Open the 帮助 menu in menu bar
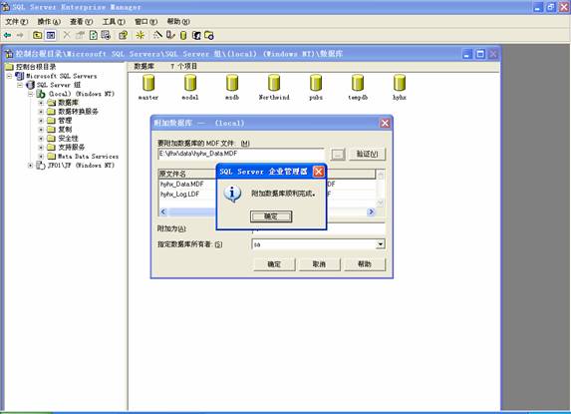Image resolution: width=571 pixels, height=414 pixels. pyautogui.click(x=178, y=22)
